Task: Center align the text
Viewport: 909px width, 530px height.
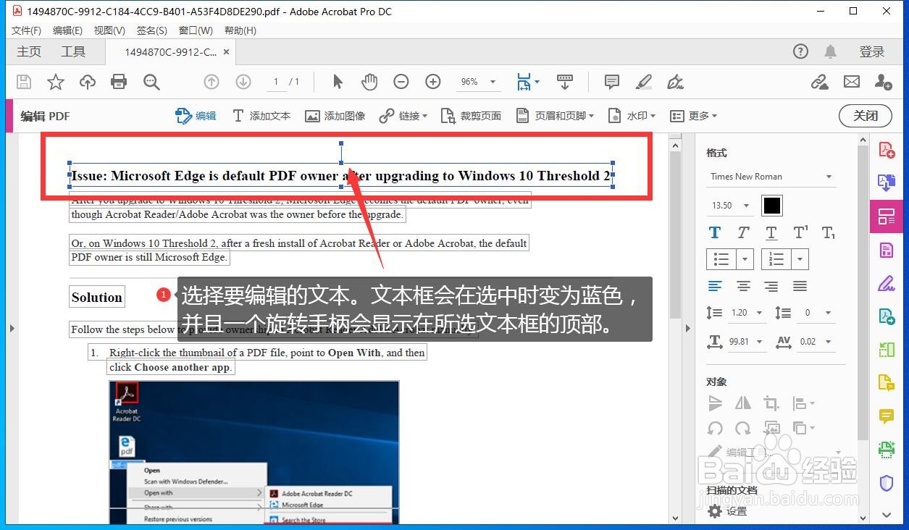Action: 743,287
